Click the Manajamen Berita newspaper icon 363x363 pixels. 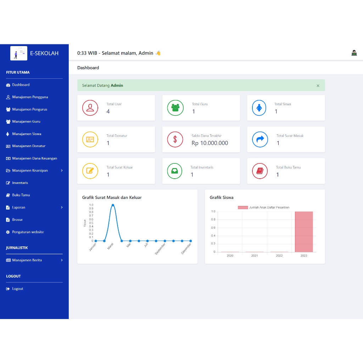tap(9, 260)
